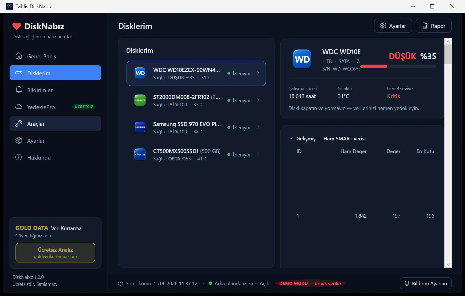Click the gear icon in top Ayarlar button
The image size is (465, 296).
tap(383, 26)
